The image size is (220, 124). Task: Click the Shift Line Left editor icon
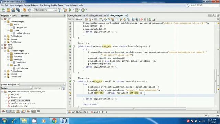point(133,19)
